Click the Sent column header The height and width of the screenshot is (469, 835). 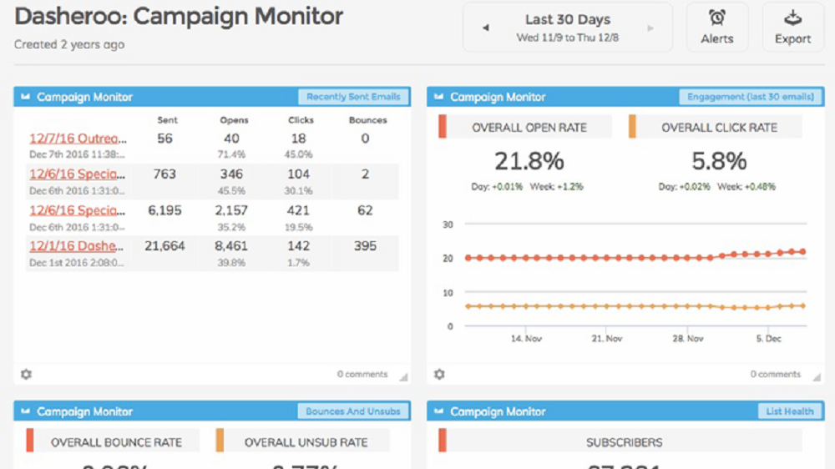pos(167,120)
